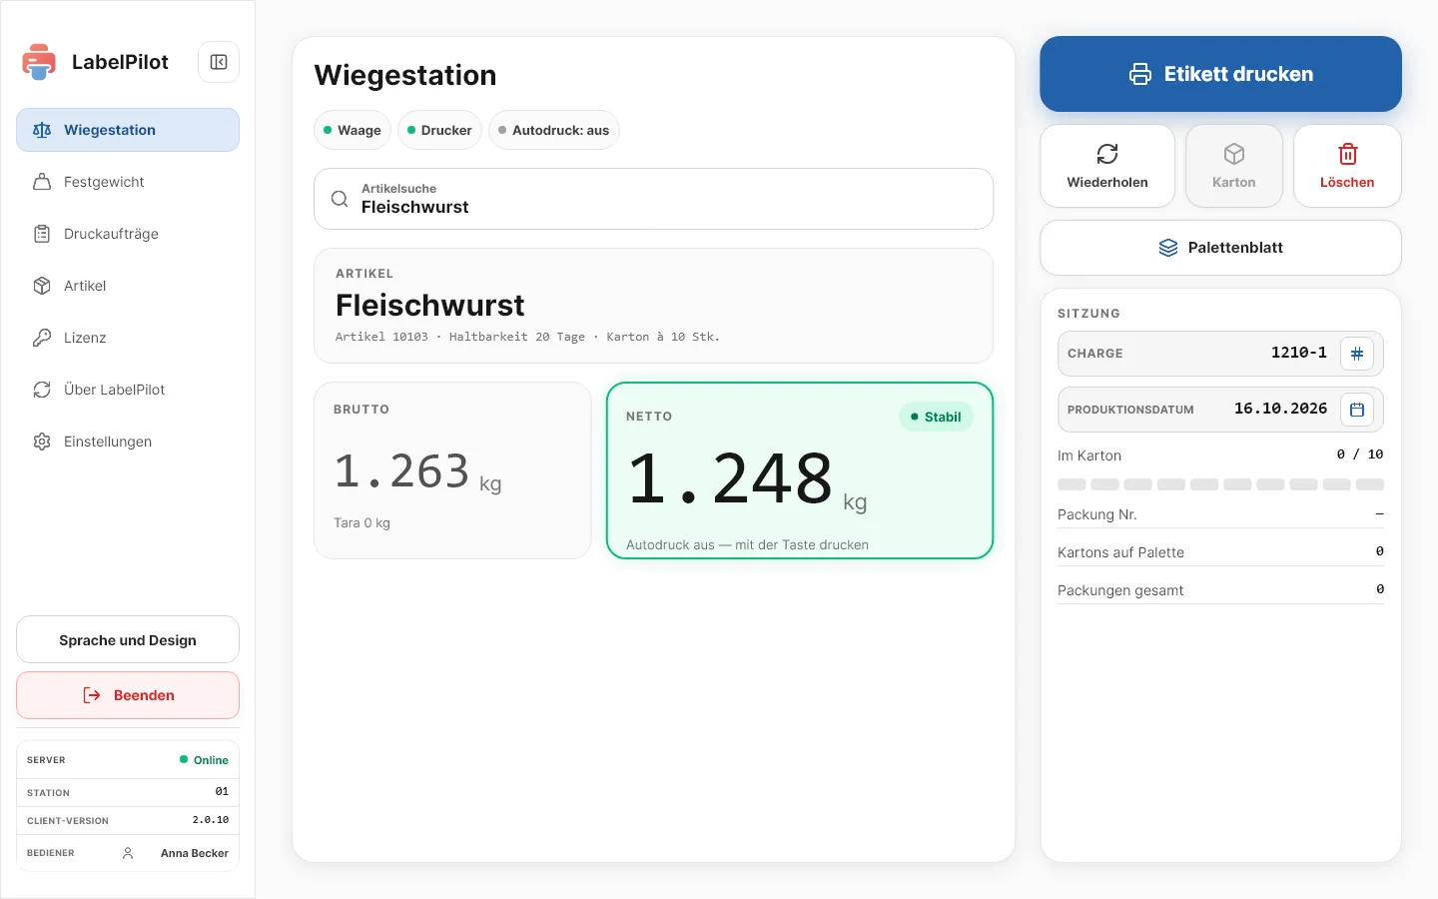The width and height of the screenshot is (1438, 899).
Task: Click the Stabil status badge
Action: pos(936,417)
